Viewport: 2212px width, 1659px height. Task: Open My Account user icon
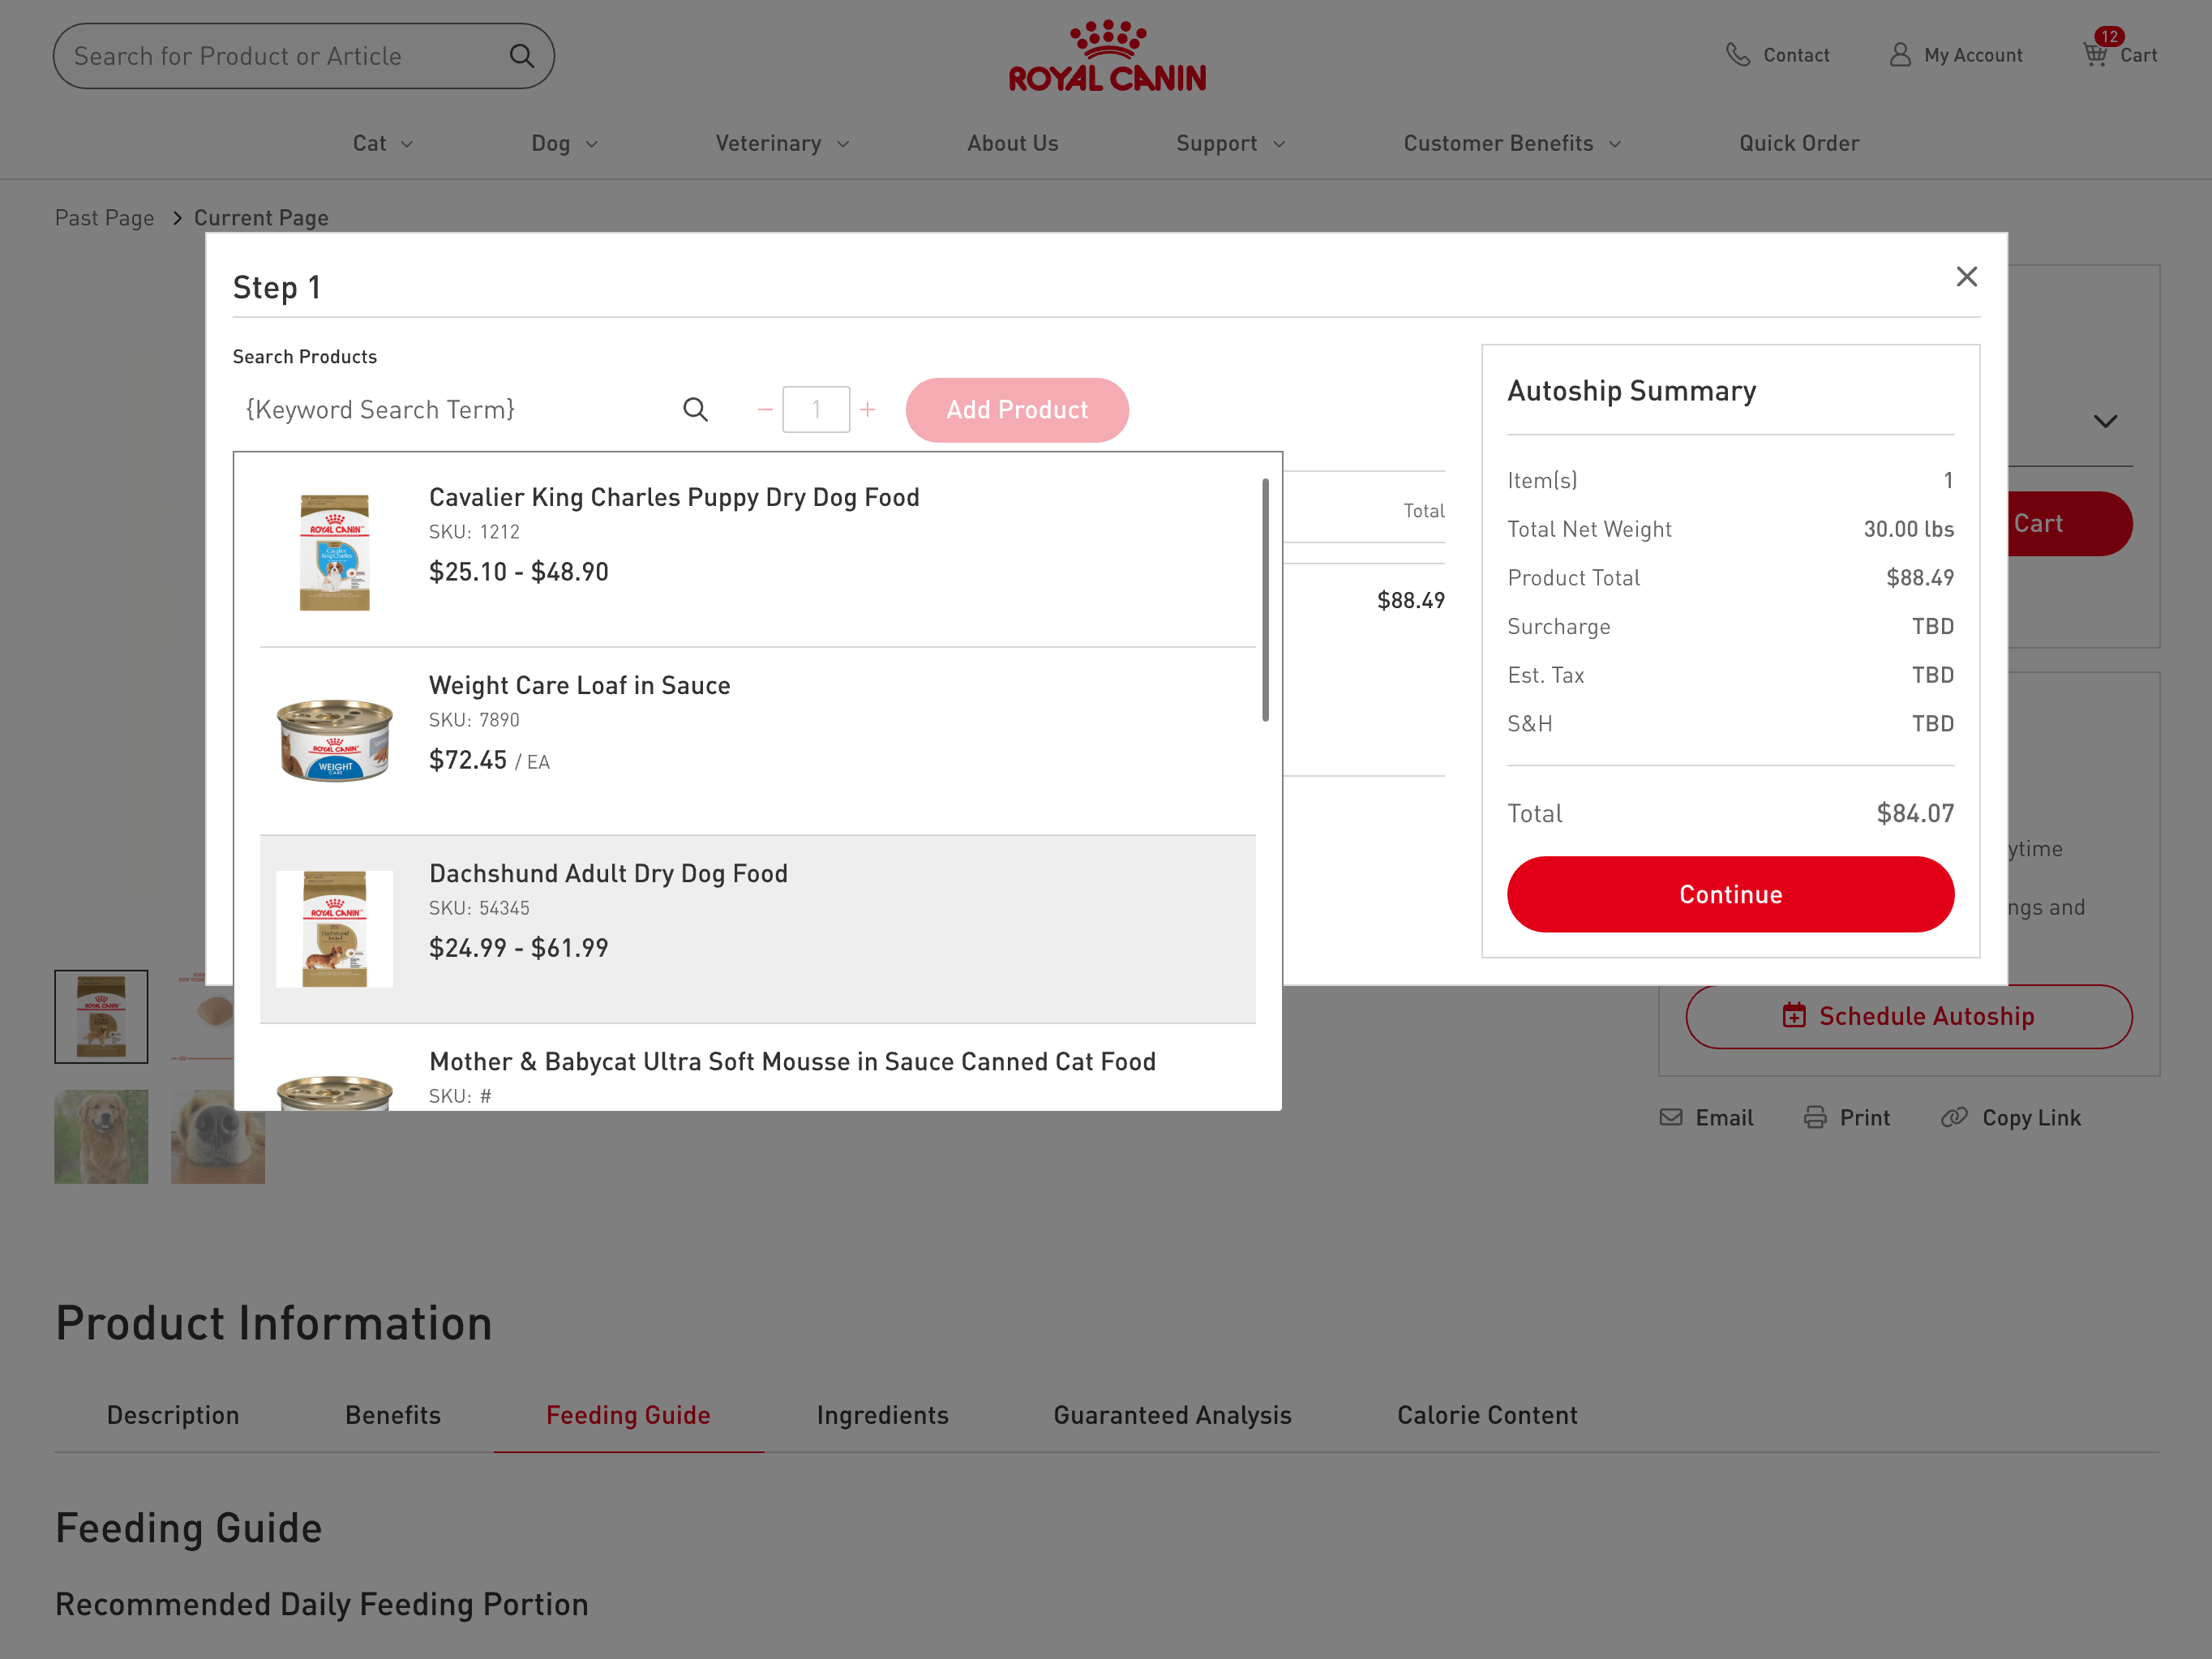(x=1900, y=55)
